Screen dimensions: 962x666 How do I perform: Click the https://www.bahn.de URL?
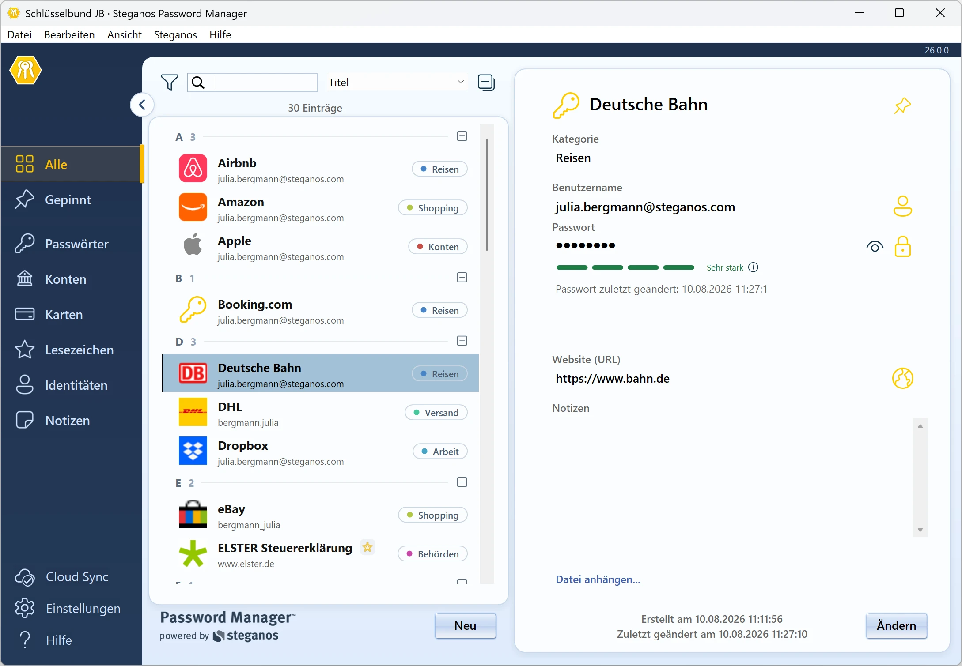[612, 378]
